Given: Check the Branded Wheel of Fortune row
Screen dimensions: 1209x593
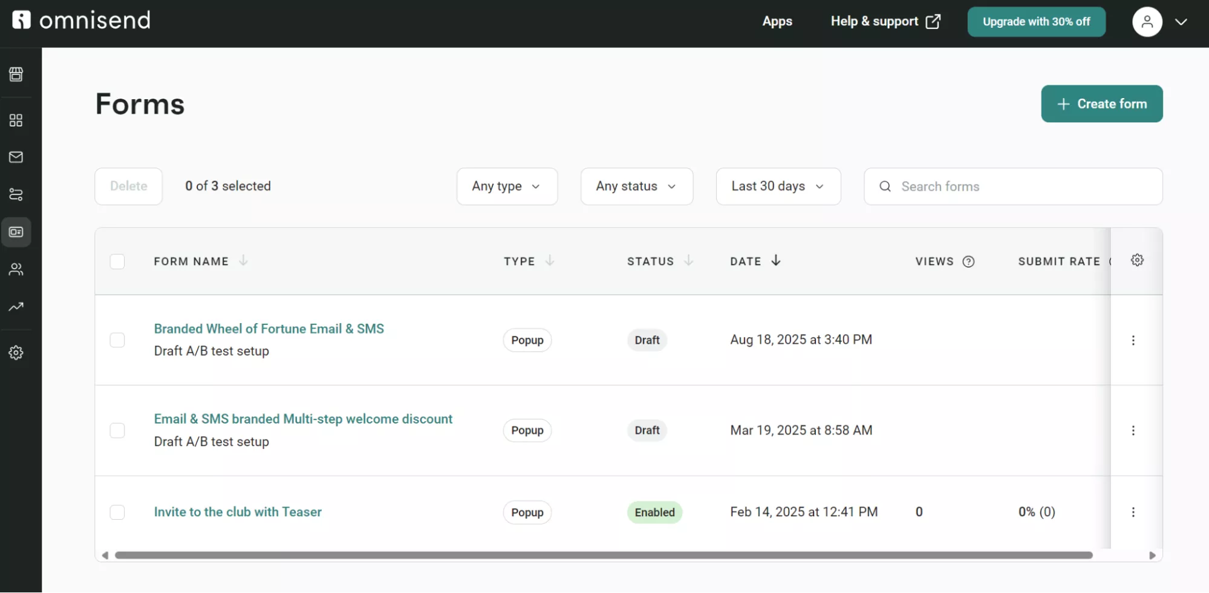Looking at the screenshot, I should [117, 340].
